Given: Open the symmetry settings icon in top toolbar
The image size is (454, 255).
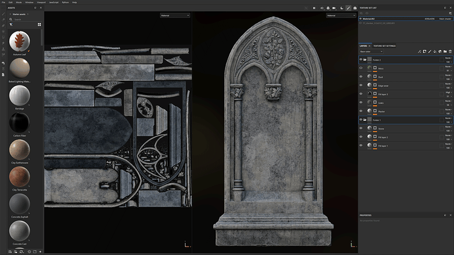Looking at the screenshot, I should [x=322, y=8].
